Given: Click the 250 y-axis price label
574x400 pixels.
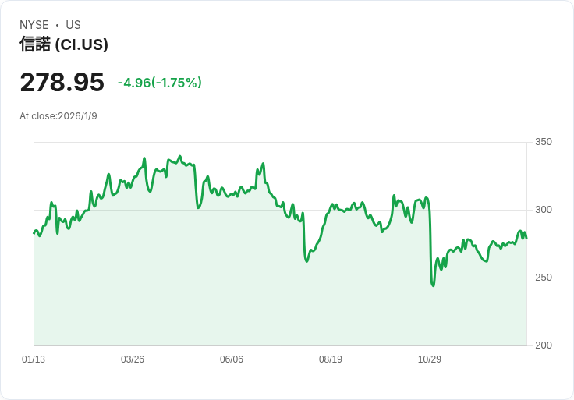Looking at the screenshot, I should click(x=544, y=278).
